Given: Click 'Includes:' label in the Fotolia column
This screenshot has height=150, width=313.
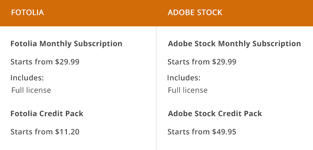Looking at the screenshot, I should (x=27, y=78).
